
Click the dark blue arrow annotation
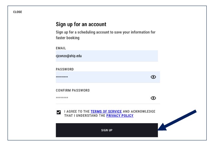[177, 120]
